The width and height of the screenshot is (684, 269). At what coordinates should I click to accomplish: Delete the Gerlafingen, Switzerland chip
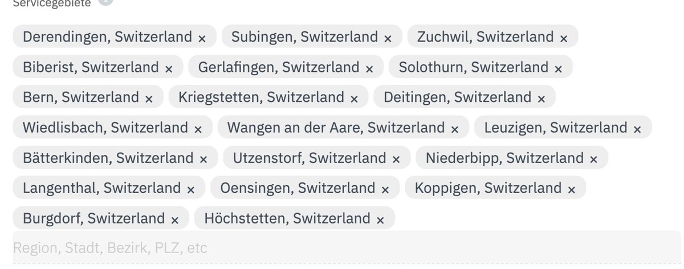369,68
